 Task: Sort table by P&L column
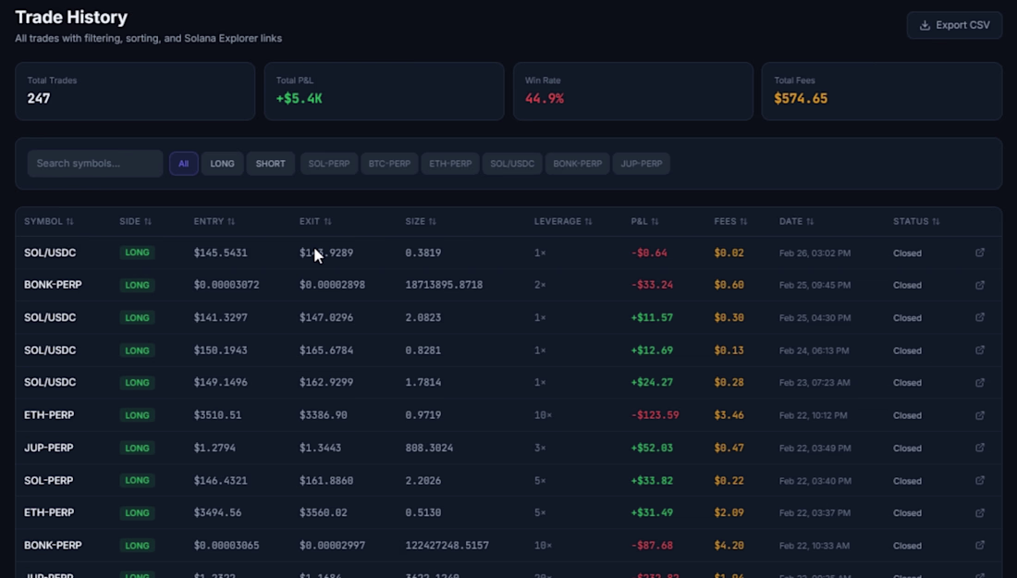[x=644, y=221]
